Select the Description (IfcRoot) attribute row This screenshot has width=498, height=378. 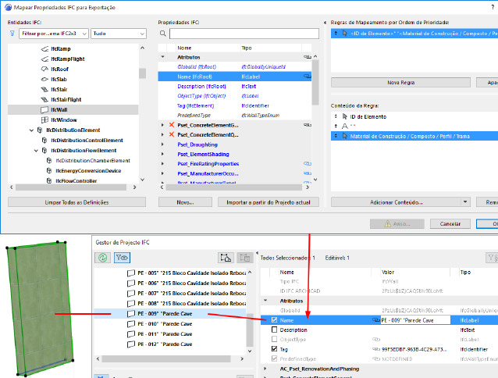234,87
